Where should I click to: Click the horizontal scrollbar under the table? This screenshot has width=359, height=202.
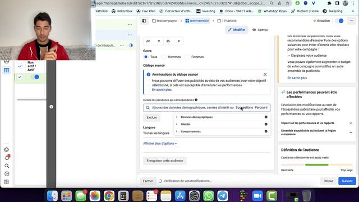pyautogui.click(x=31, y=100)
